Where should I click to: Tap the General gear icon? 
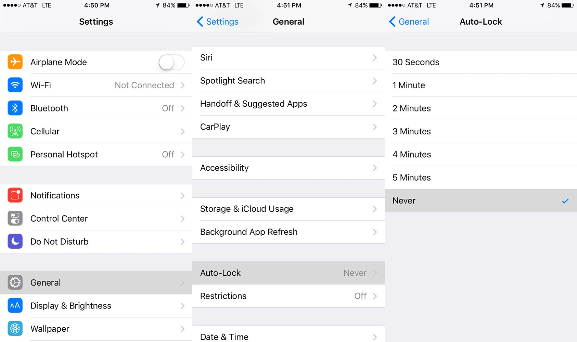click(x=15, y=282)
